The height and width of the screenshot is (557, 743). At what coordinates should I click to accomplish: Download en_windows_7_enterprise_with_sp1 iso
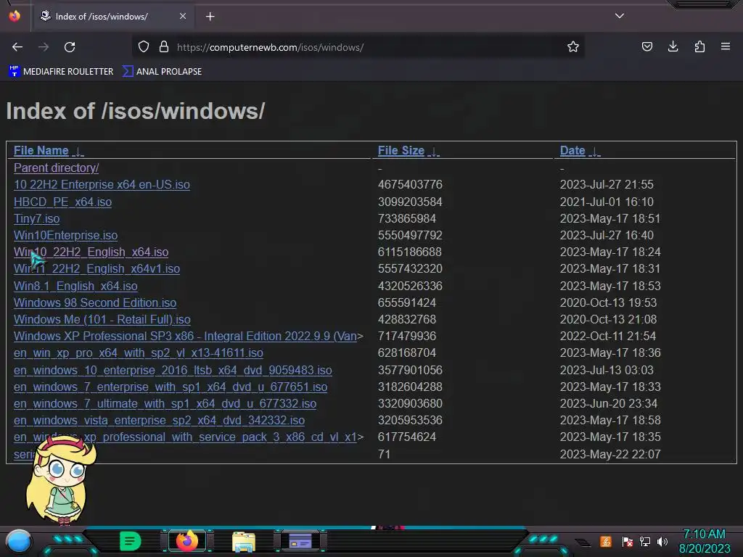point(170,387)
